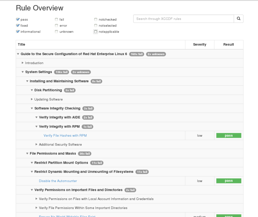The image size is (258, 217).
Task: Click low severity cell for Disable the Automounter
Action: (200, 181)
